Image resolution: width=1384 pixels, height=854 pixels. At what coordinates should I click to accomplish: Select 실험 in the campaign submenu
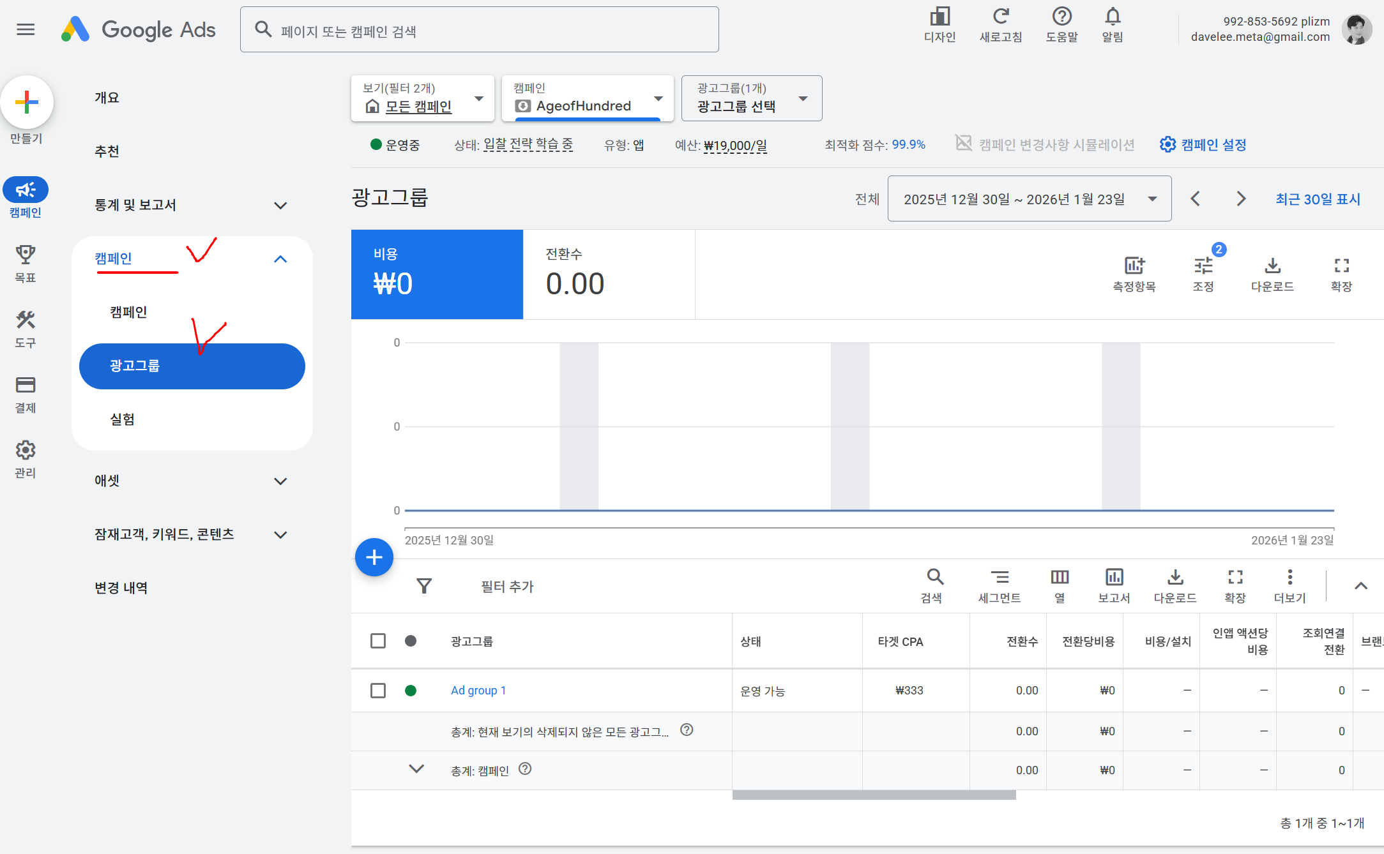click(123, 419)
